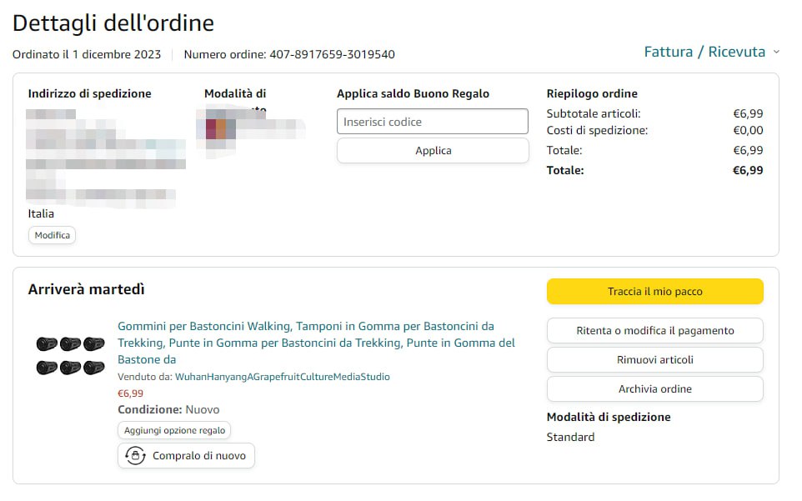802x501 pixels.
Task: Open the WuhanHanyangAGrapefruitCultureMediaStudio seller link
Action: pos(282,377)
